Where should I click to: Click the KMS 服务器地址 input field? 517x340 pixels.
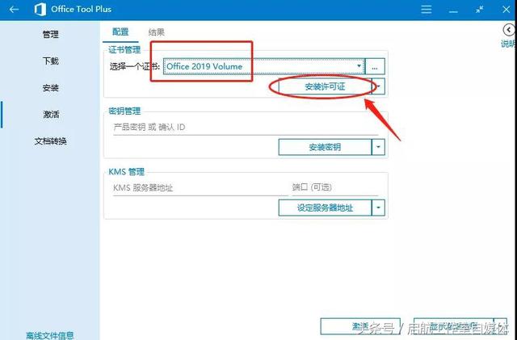(x=200, y=188)
